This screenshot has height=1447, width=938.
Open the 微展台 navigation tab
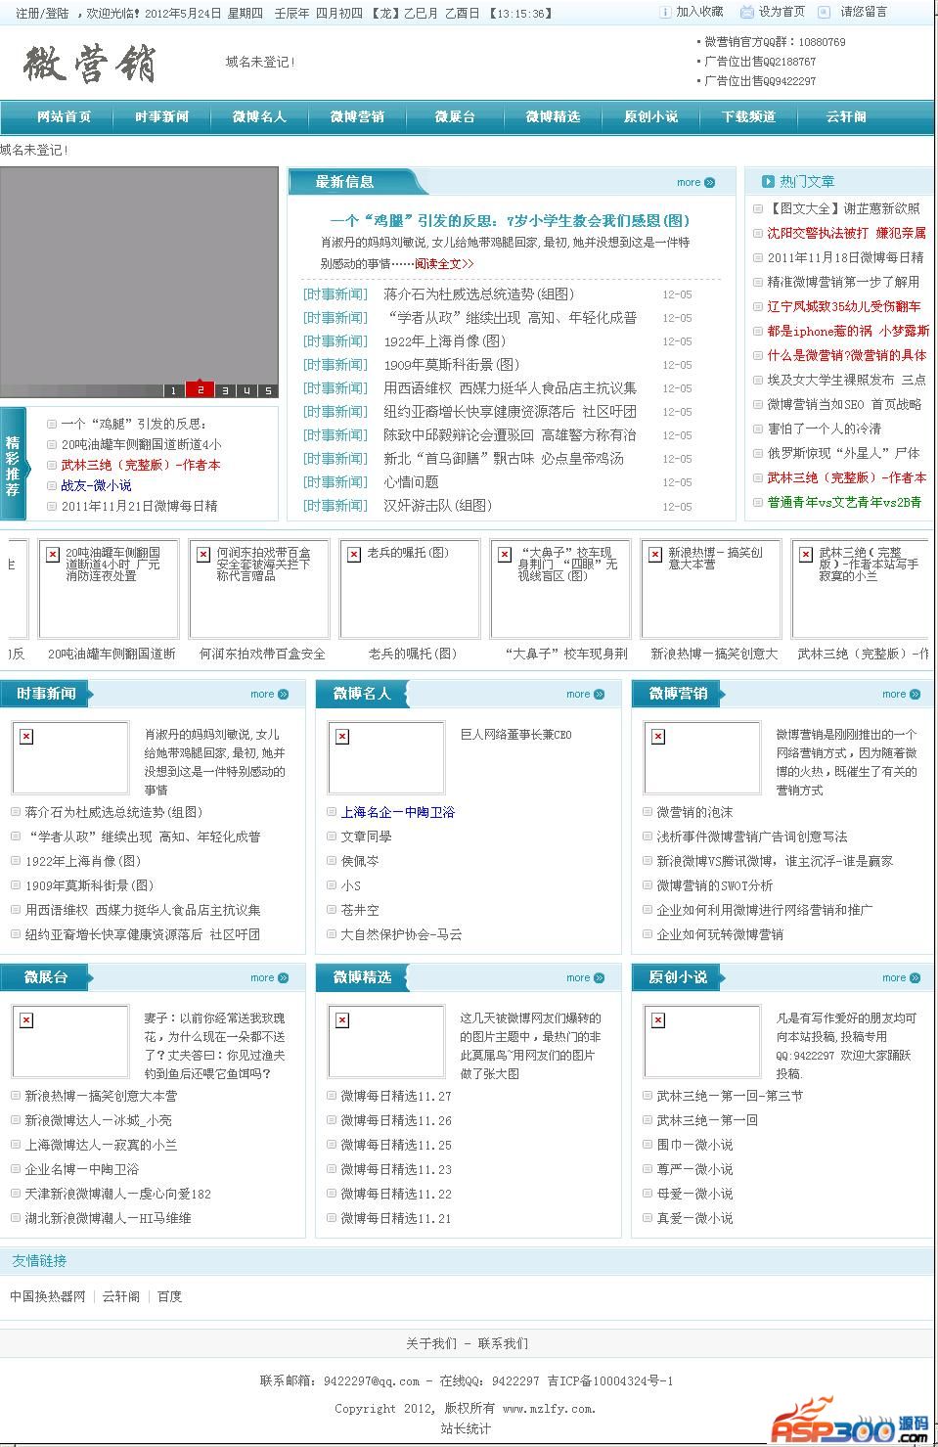(455, 116)
